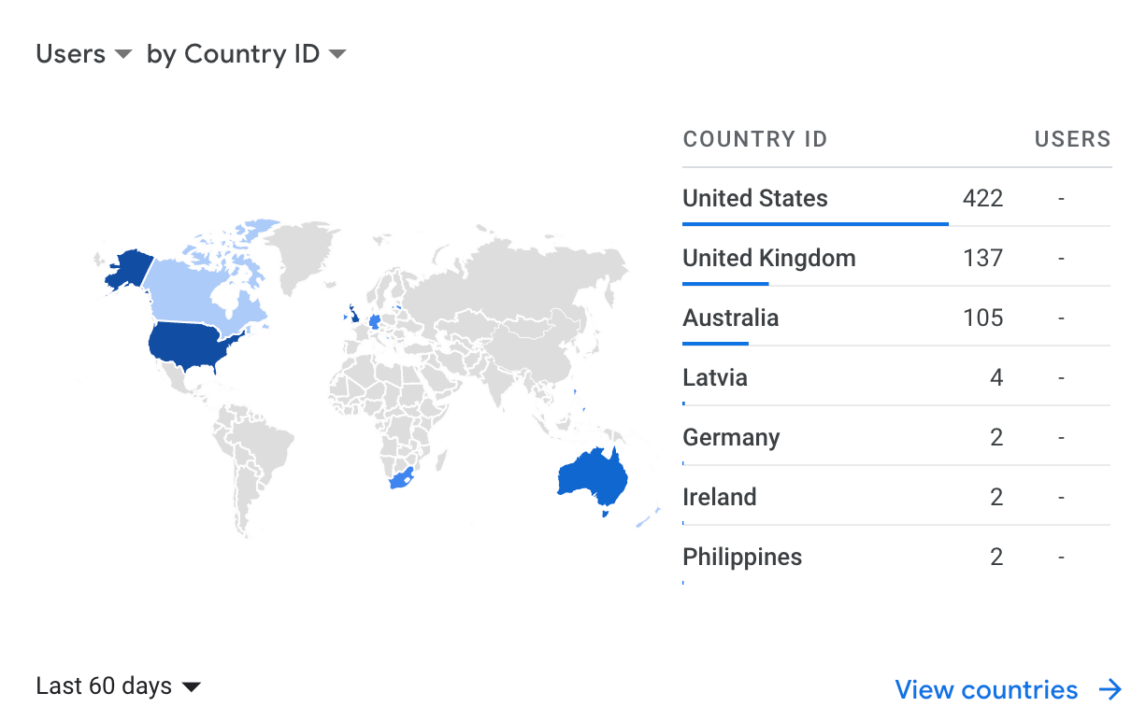Click the arrow icon beside Last 60 days
Viewport: 1146px width, 721px height.
pos(191,687)
